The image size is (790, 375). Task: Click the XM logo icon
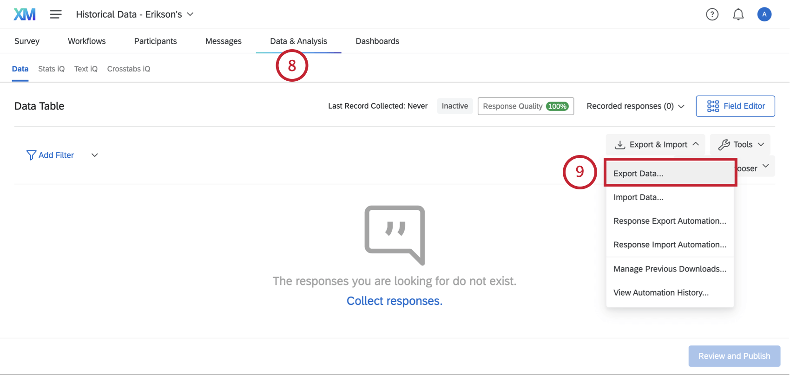[25, 14]
